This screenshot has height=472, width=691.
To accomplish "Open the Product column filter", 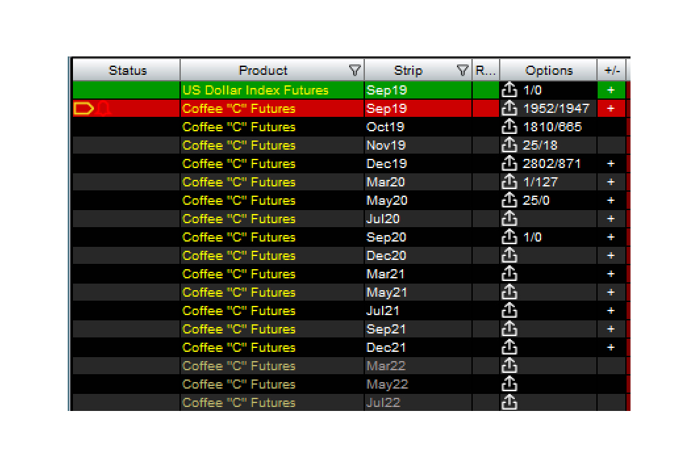I will pyautogui.click(x=355, y=70).
